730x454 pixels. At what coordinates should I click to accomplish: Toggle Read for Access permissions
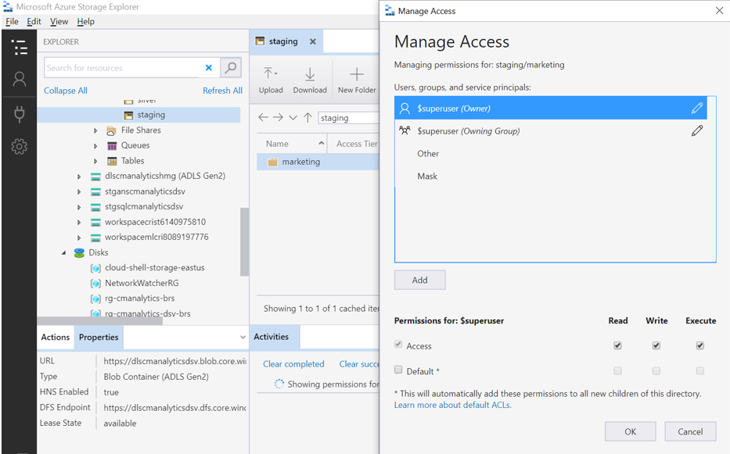click(x=617, y=345)
